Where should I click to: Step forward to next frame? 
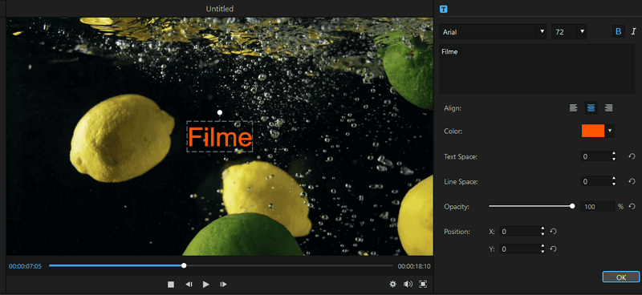click(224, 285)
